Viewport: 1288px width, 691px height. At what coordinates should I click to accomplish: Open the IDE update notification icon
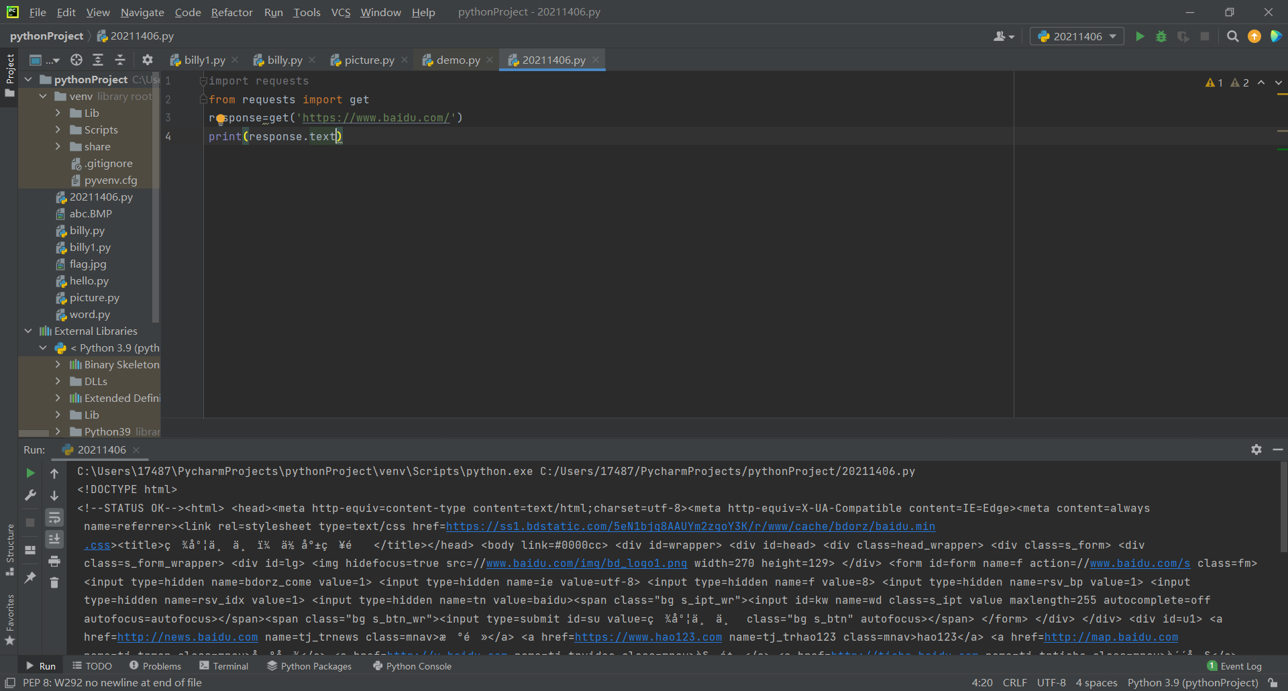coord(1254,36)
